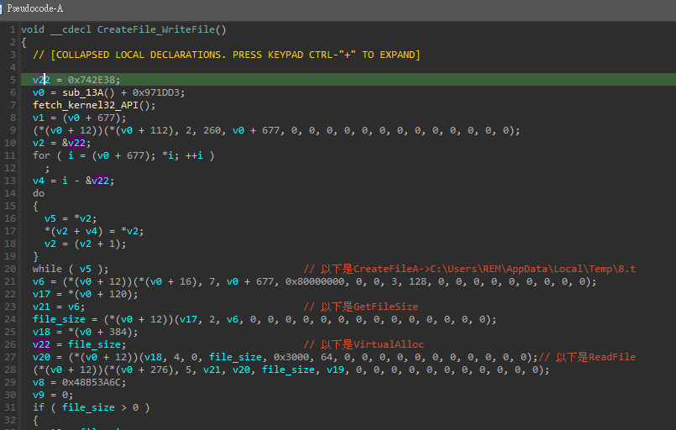Click the GetFileSize comment on line 23
This screenshot has height=430, width=676.
click(x=361, y=307)
